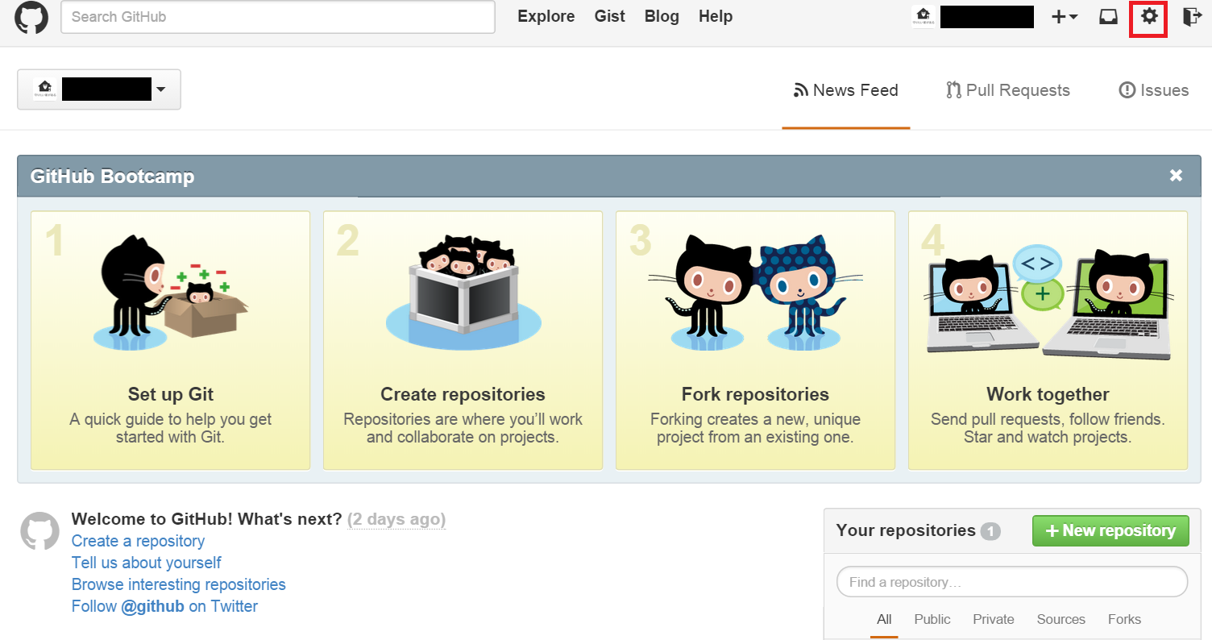
Task: Click the GitHub octocat logo
Action: click(30, 16)
